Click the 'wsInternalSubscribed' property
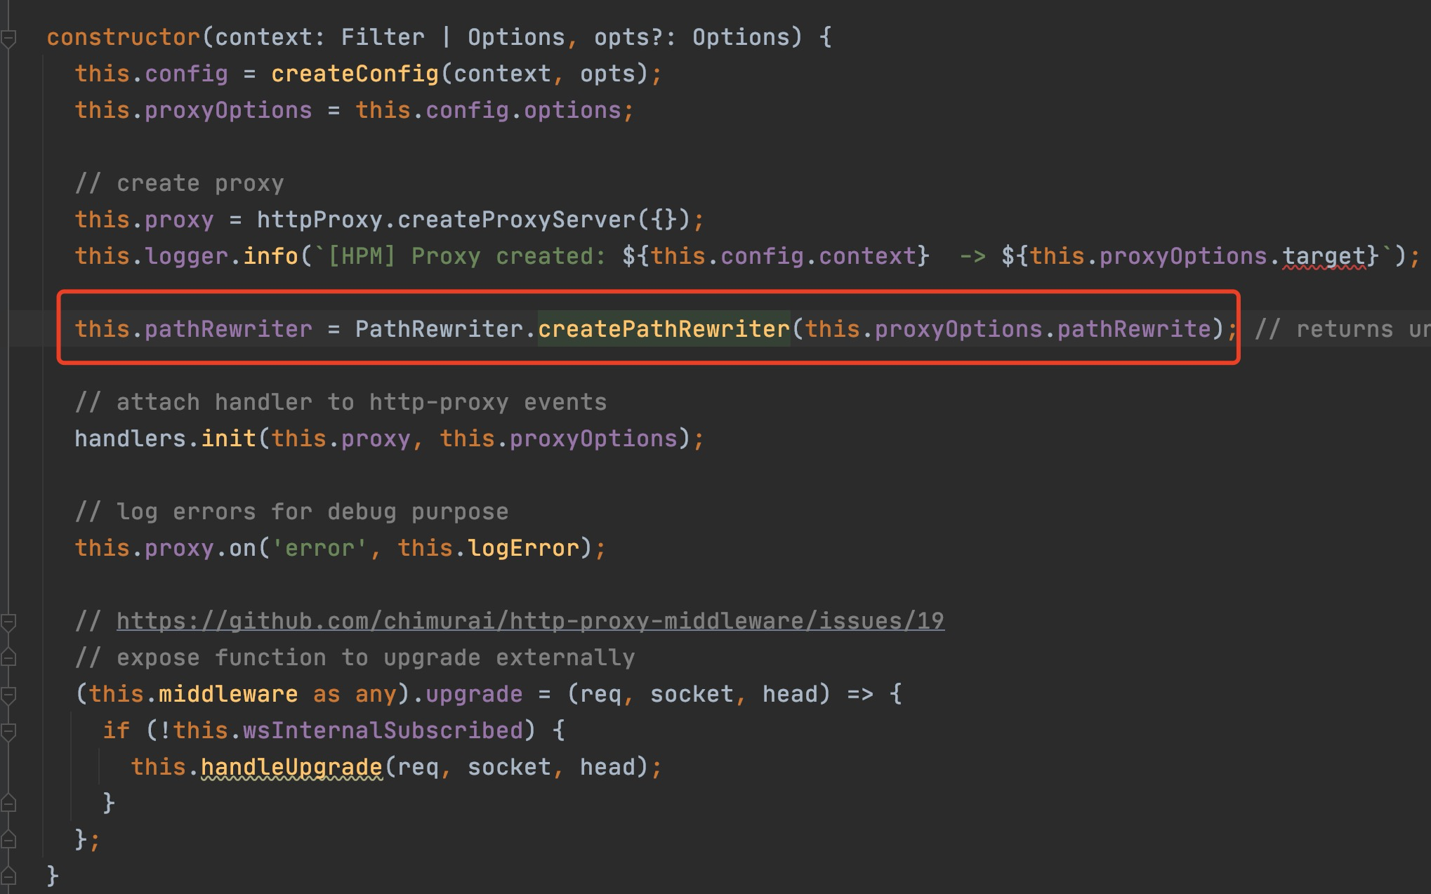This screenshot has width=1431, height=894. (383, 730)
